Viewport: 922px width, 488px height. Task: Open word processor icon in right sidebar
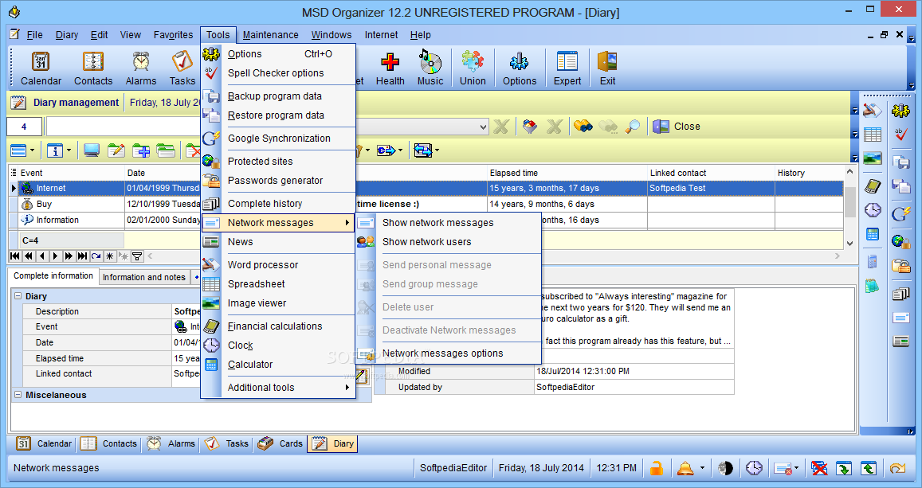coord(873,110)
